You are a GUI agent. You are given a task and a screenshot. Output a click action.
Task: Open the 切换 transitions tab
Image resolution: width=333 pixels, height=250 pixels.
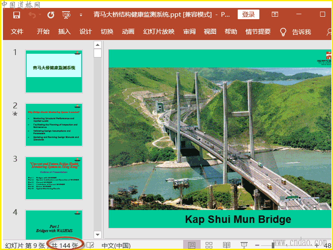tap(107, 32)
